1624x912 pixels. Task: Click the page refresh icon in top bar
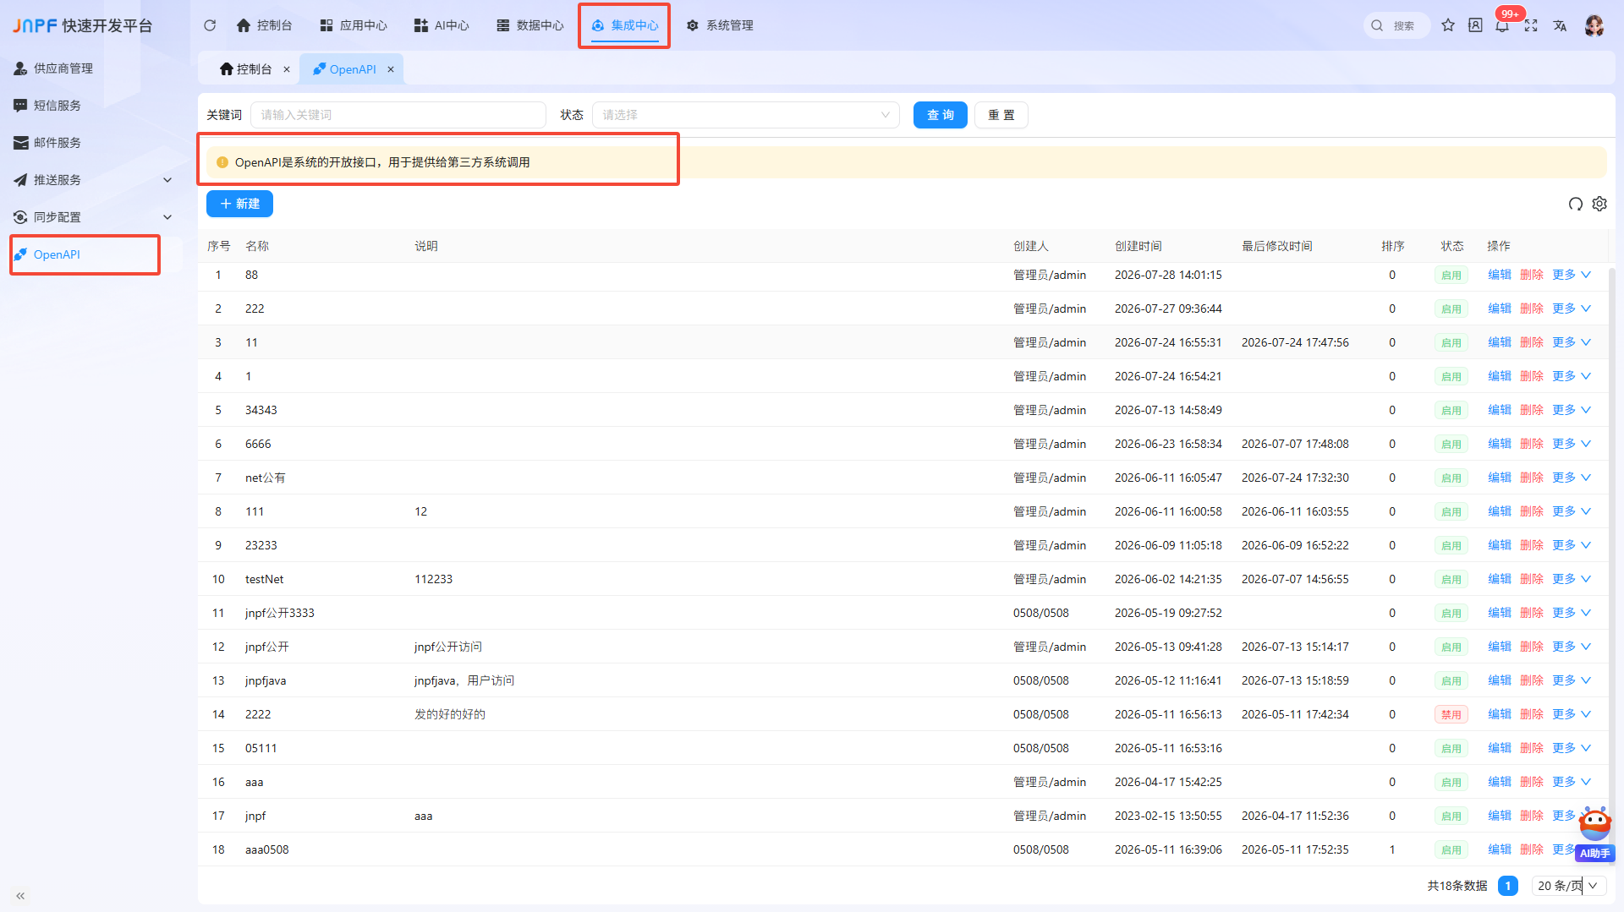[x=210, y=25]
